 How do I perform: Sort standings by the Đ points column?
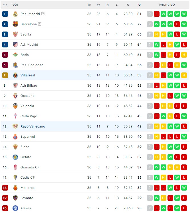(x=139, y=5)
